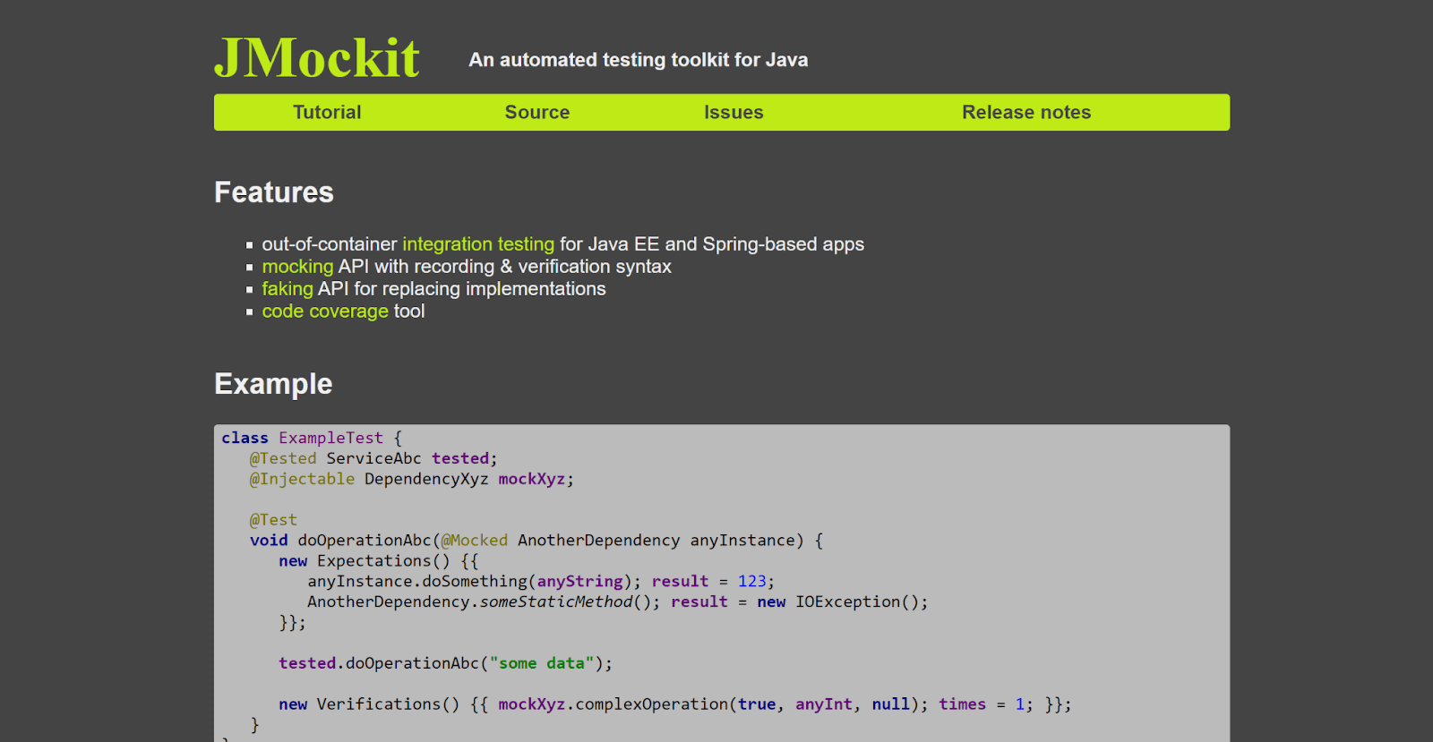The image size is (1433, 742).
Task: Click the @Tested annotation in code
Action: [283, 458]
